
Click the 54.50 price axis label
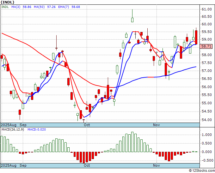point(207,112)
